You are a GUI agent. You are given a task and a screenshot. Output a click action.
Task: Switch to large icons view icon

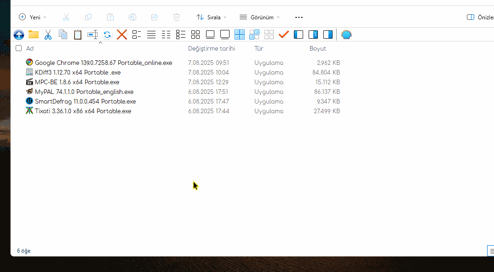[225, 35]
